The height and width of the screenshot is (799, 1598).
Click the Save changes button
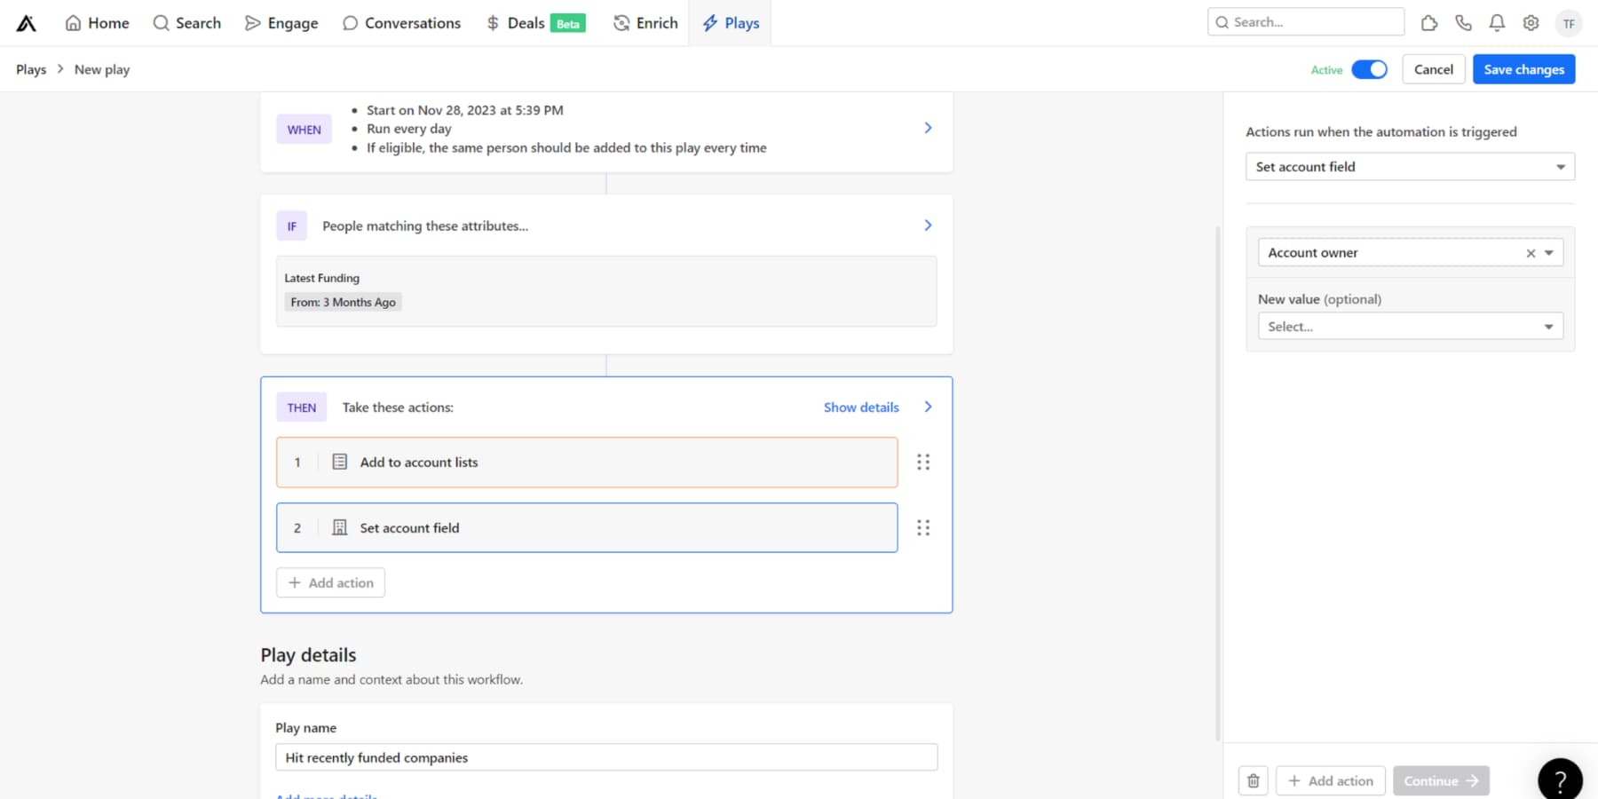click(1523, 68)
